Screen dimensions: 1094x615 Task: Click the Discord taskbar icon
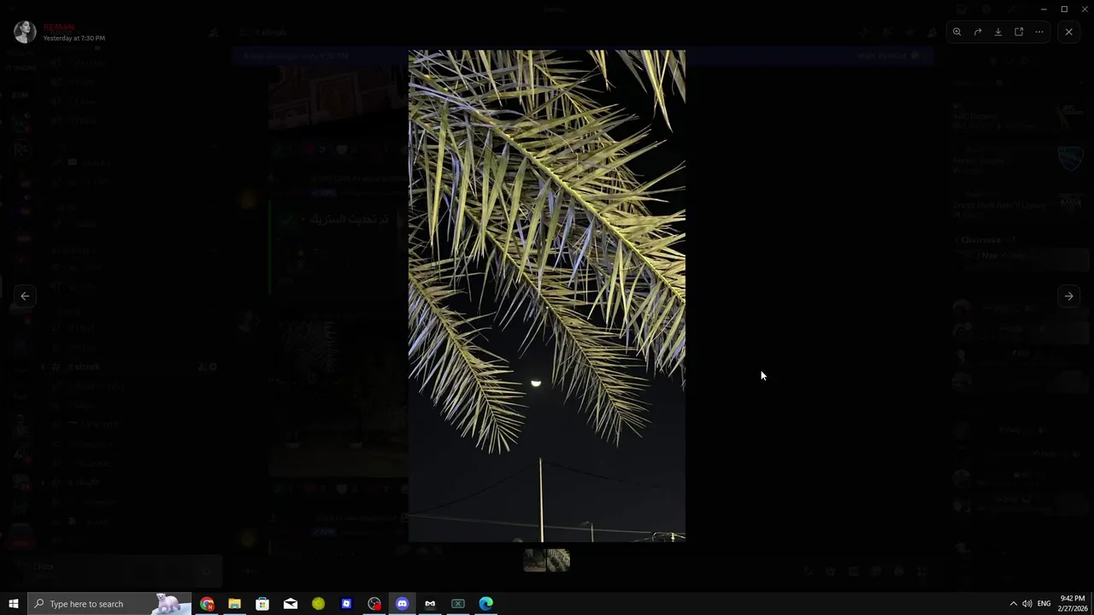point(403,604)
